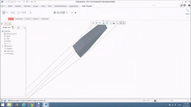Expand the Extrude 1 tree node
Image resolution: width=191 pixels, height=107 pixels.
[3, 46]
